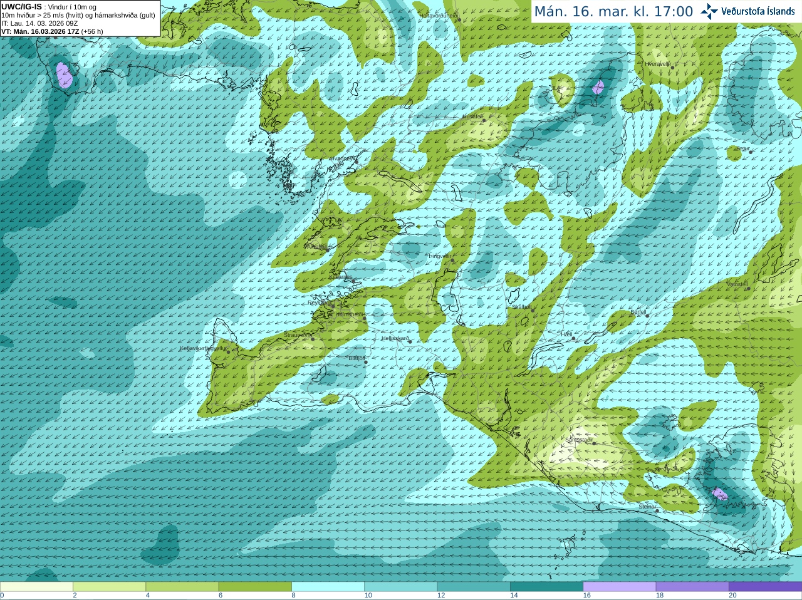Click the purple wind maximum near Hveravellir
Screen dimensions: 802x600
click(598, 87)
